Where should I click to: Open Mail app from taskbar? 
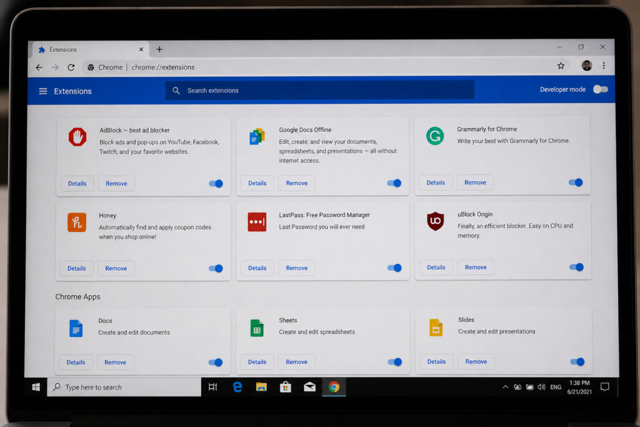(310, 387)
